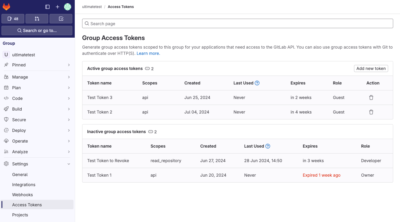Open the Webhooks settings page

[x=22, y=194]
